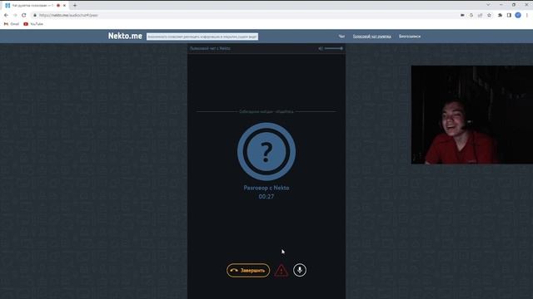The image size is (533, 299).
Task: Click the call timer 00:27
Action: (x=266, y=197)
